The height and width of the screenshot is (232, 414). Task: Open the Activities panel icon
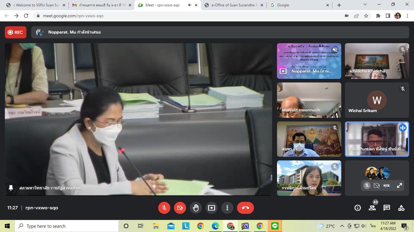(x=401, y=208)
